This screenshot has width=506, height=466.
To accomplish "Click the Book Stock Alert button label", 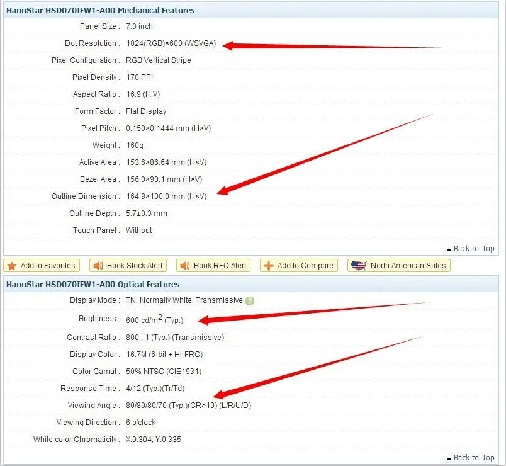I will tap(135, 266).
